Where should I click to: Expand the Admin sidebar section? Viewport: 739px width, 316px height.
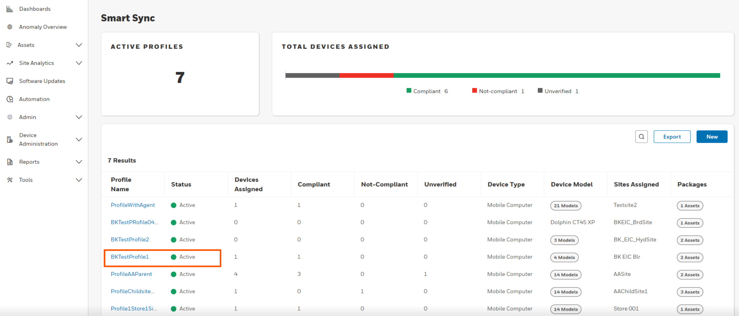pyautogui.click(x=79, y=117)
